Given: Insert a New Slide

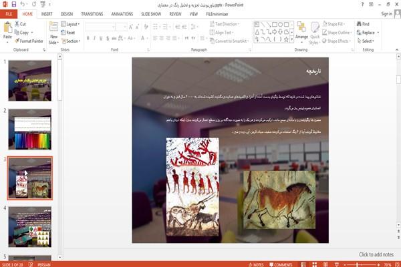Looking at the screenshot, I should 53,33.
